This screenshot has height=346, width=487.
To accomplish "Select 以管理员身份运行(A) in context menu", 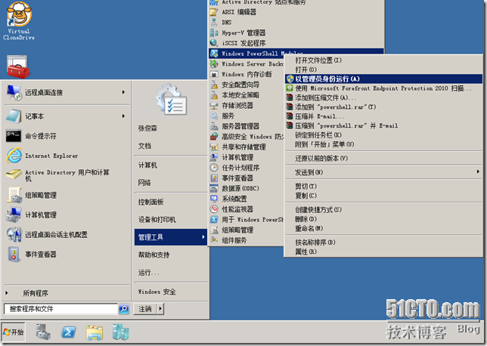I will (383, 79).
